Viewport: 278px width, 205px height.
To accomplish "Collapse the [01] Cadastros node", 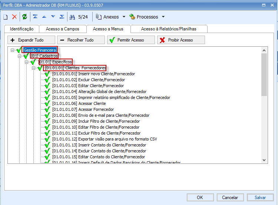I will [x=19, y=56].
